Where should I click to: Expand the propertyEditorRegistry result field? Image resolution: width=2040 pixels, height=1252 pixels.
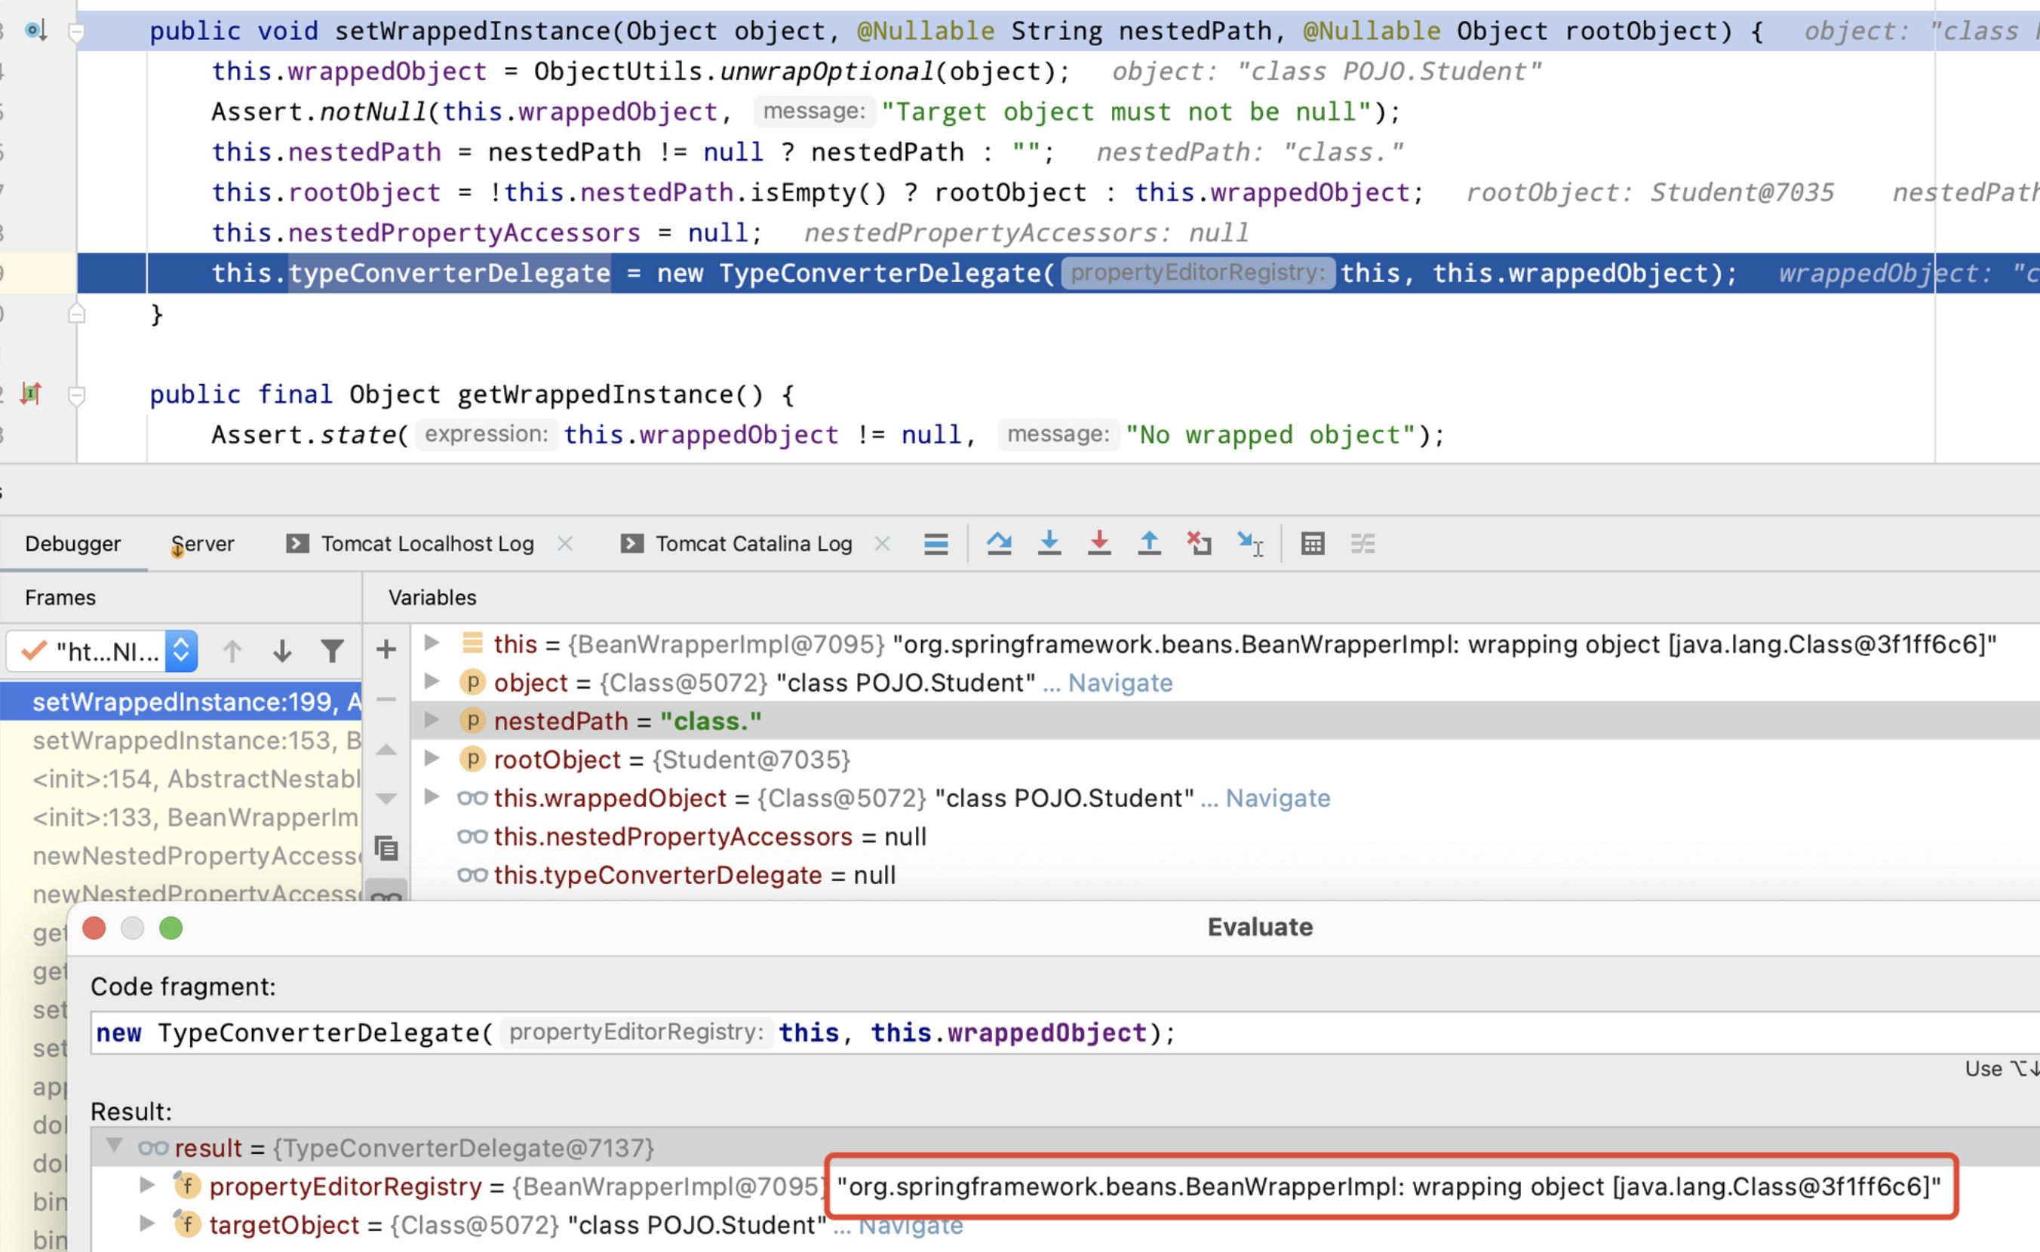click(x=146, y=1185)
